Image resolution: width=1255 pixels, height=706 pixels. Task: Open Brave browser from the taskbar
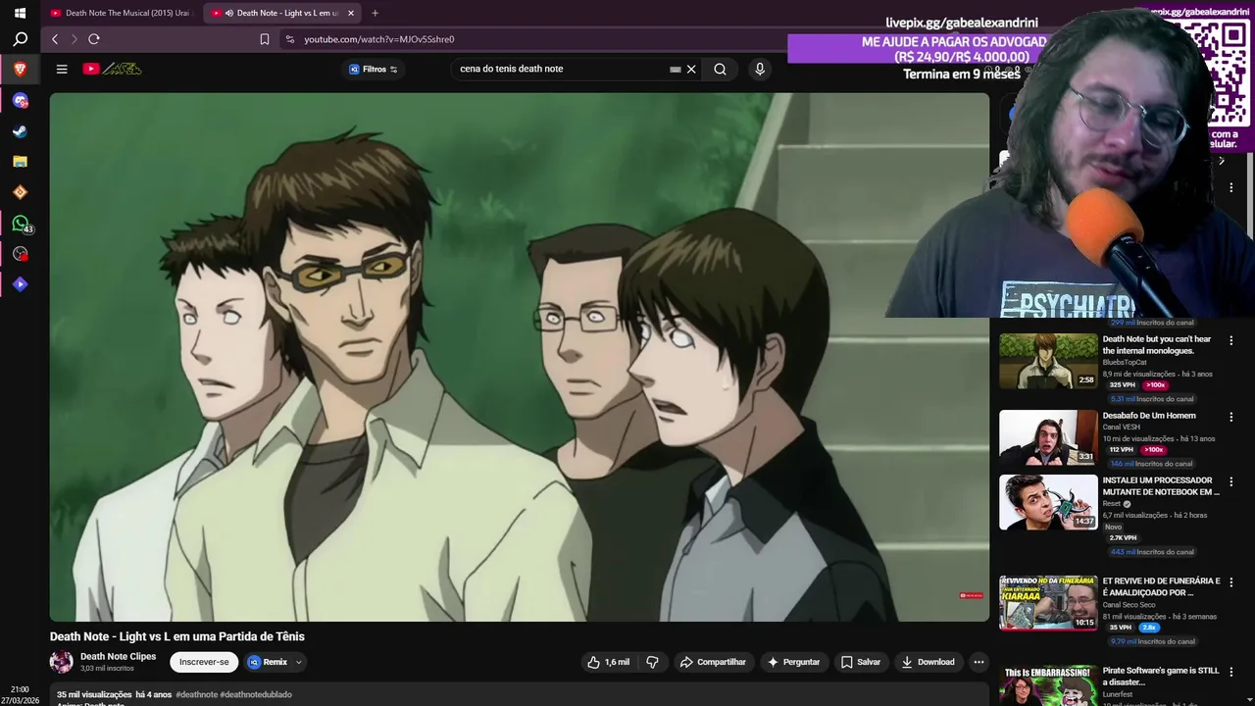(20, 70)
